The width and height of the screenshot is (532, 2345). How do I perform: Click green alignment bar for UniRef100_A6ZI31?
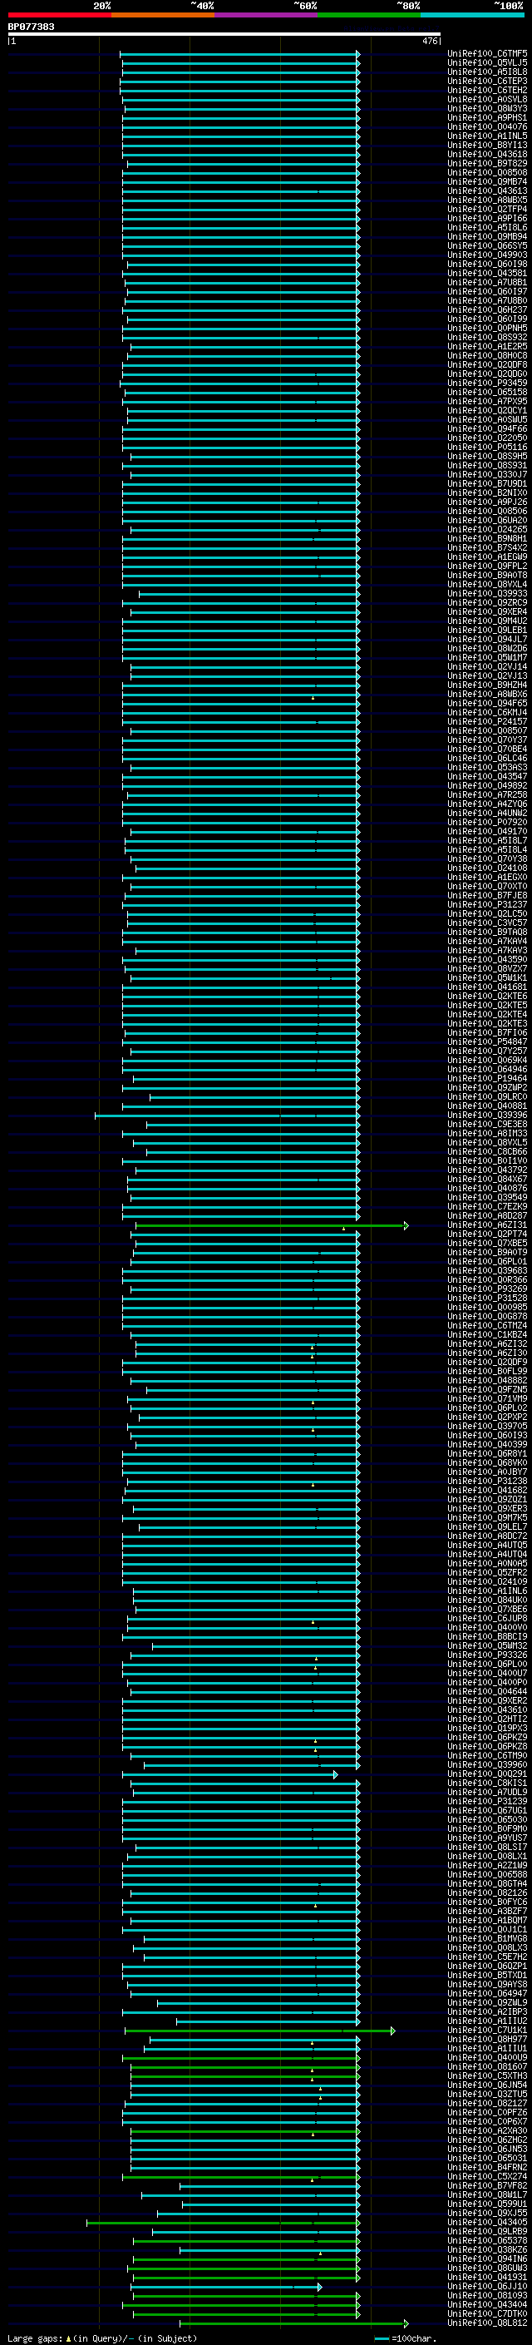click(272, 1226)
